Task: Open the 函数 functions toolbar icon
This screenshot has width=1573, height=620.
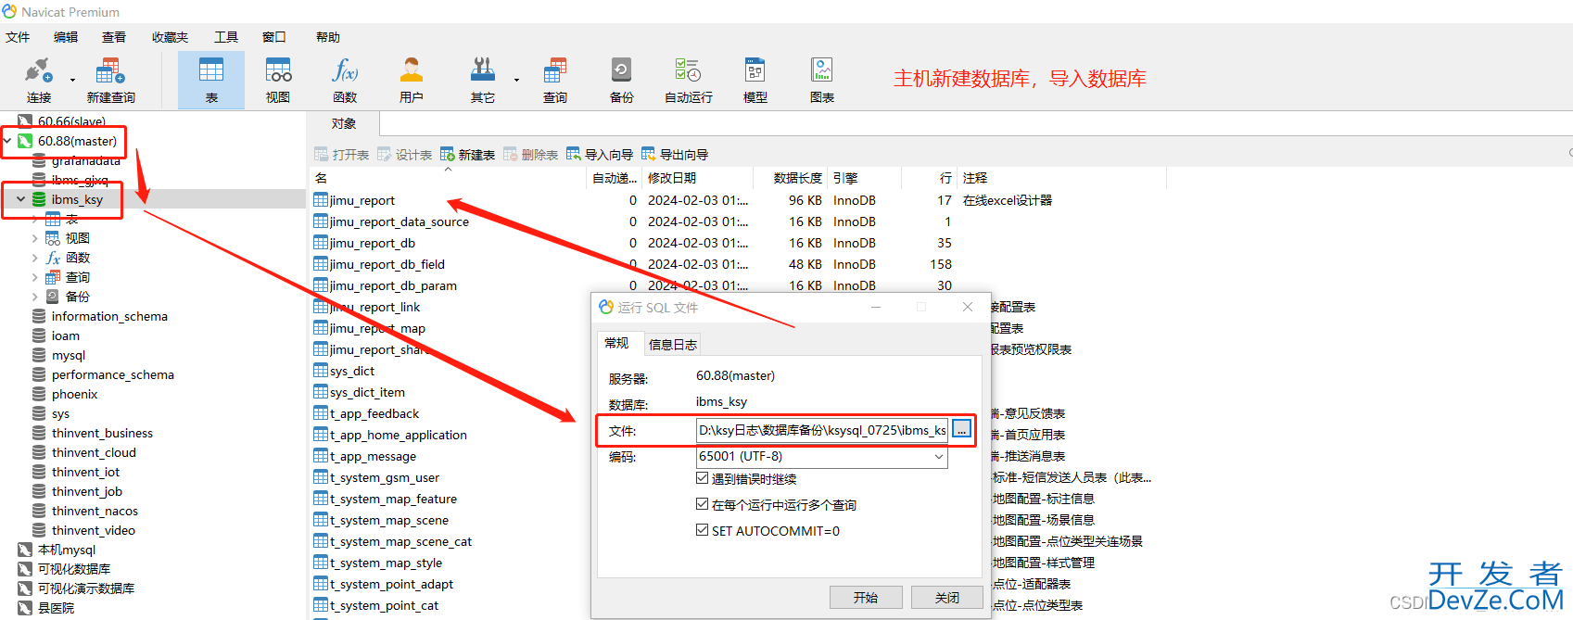Action: [345, 81]
